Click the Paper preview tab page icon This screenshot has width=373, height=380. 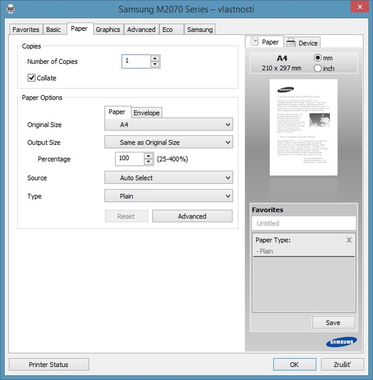[x=254, y=42]
